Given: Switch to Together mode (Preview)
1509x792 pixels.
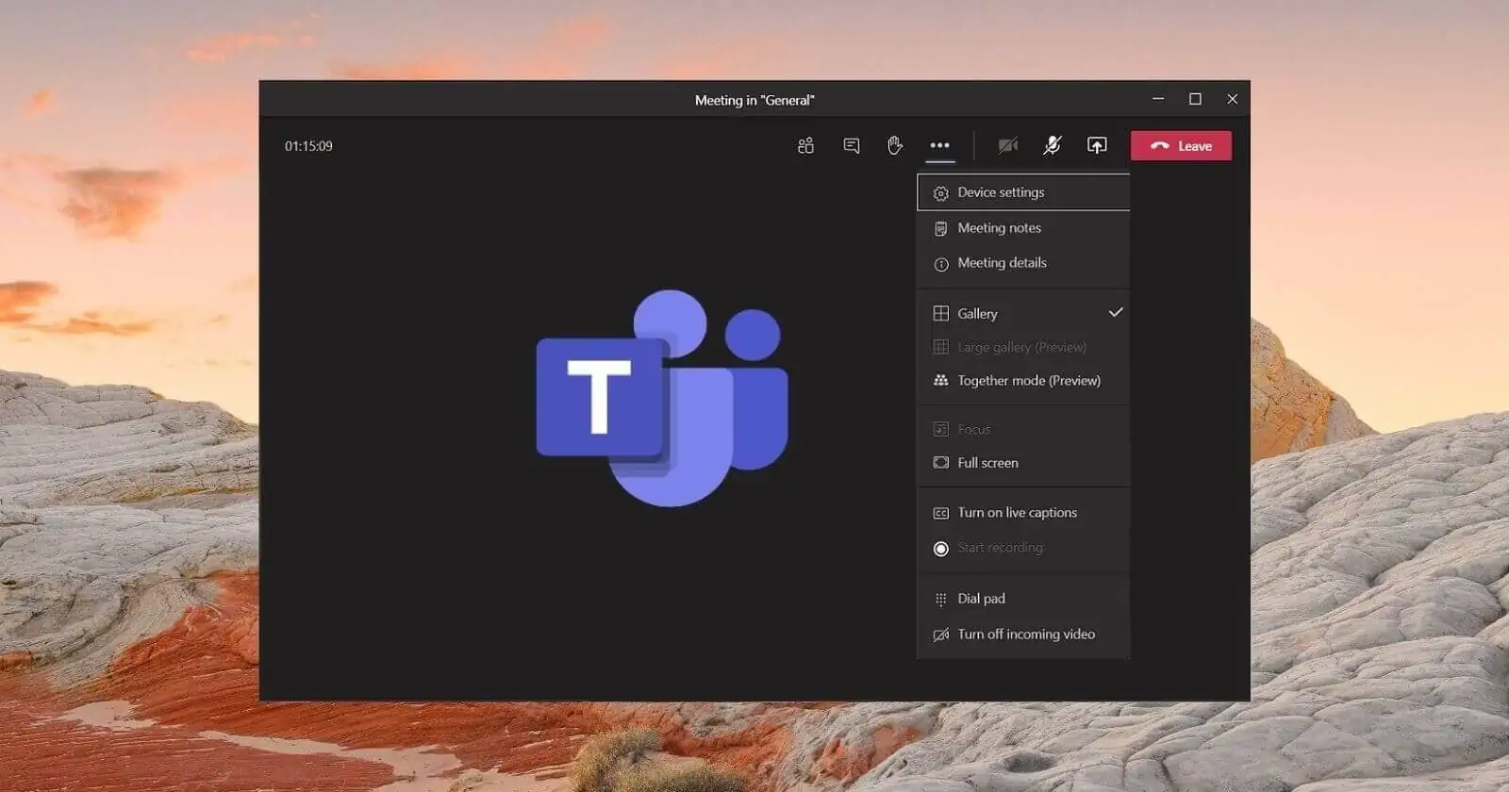Looking at the screenshot, I should pos(1028,381).
